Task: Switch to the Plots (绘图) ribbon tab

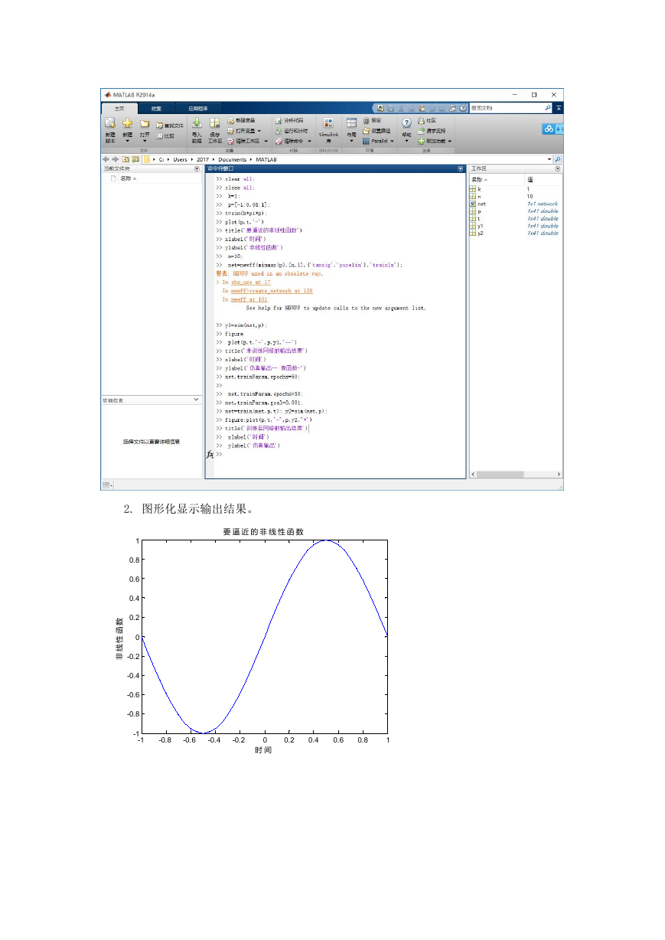Action: pos(156,109)
